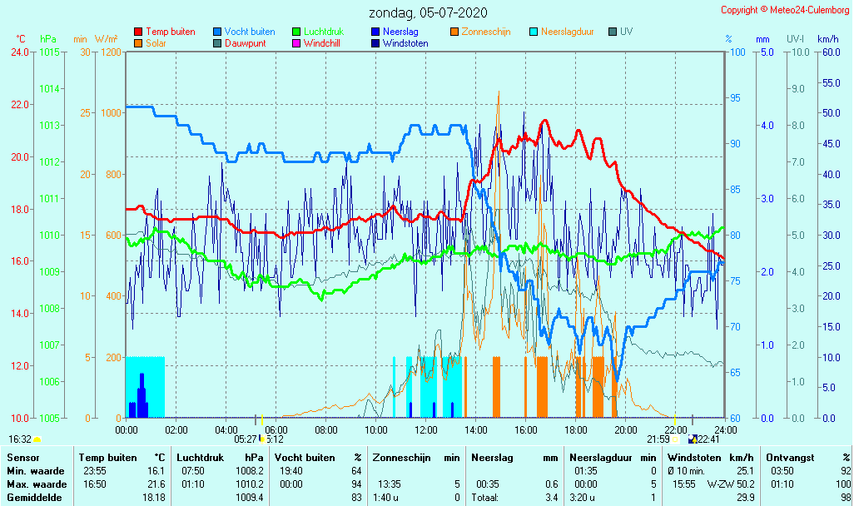Click the UV legend label
Screen dimensions: 854x506
[626, 32]
